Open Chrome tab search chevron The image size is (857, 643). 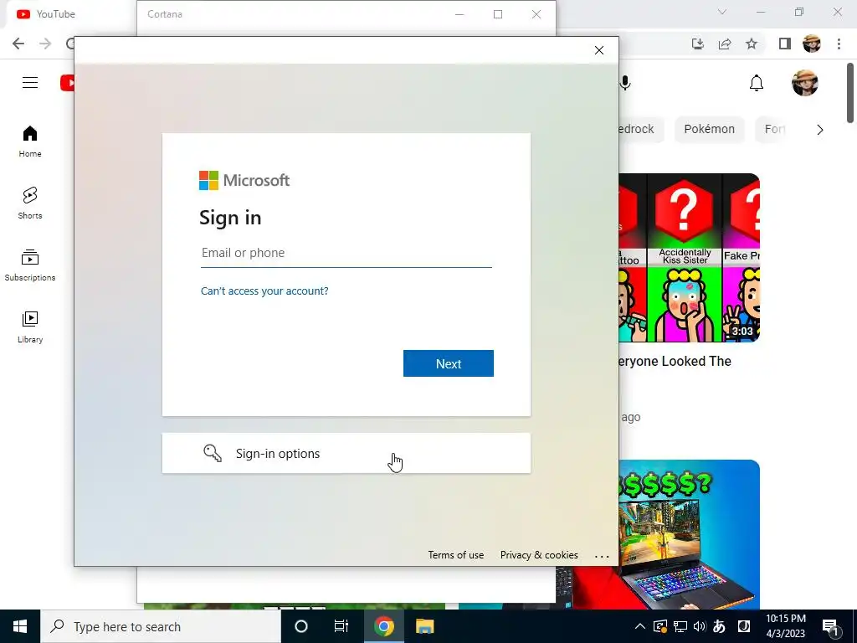(x=722, y=12)
